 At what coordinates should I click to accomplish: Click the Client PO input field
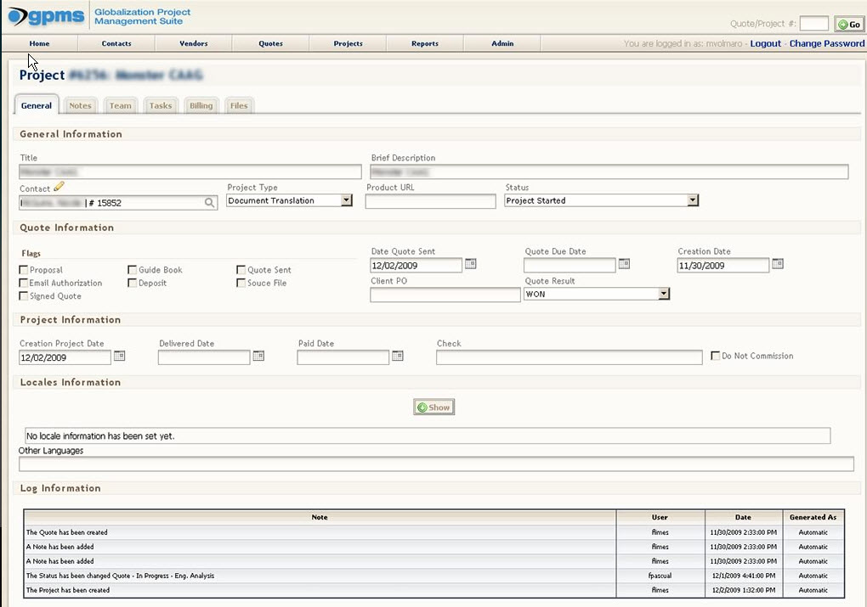[x=445, y=295]
